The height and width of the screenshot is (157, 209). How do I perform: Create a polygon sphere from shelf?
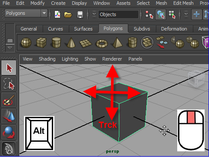[26, 43]
